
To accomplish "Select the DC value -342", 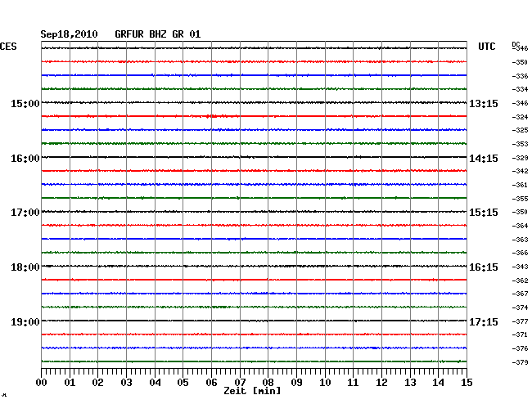I will tap(520, 171).
